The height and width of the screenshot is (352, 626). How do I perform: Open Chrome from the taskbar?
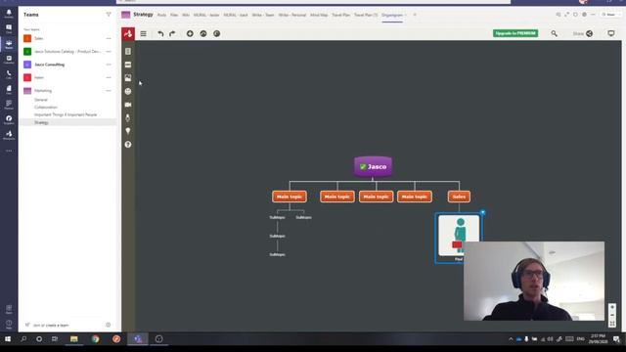click(x=96, y=339)
